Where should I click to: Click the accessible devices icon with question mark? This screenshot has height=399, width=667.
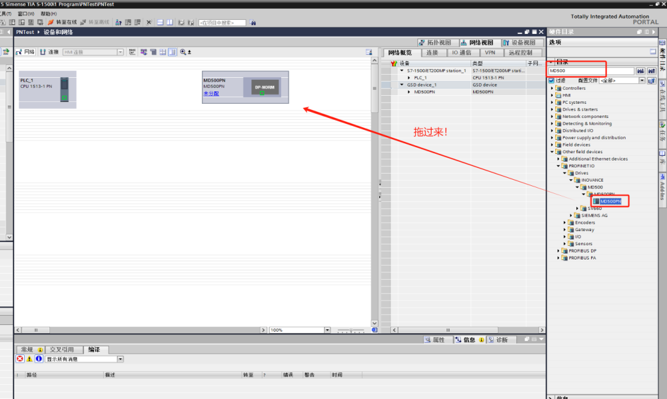(118, 22)
